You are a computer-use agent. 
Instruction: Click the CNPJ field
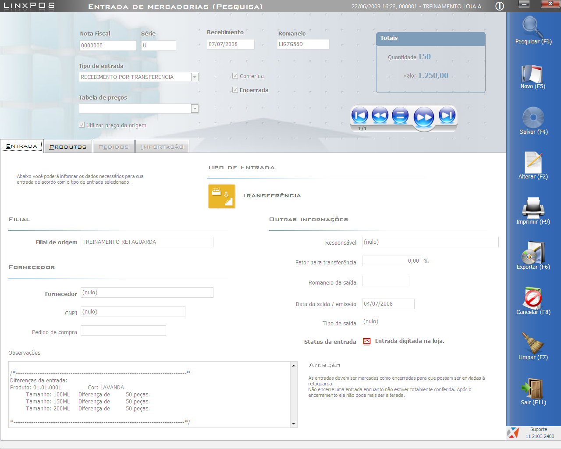[133, 312]
